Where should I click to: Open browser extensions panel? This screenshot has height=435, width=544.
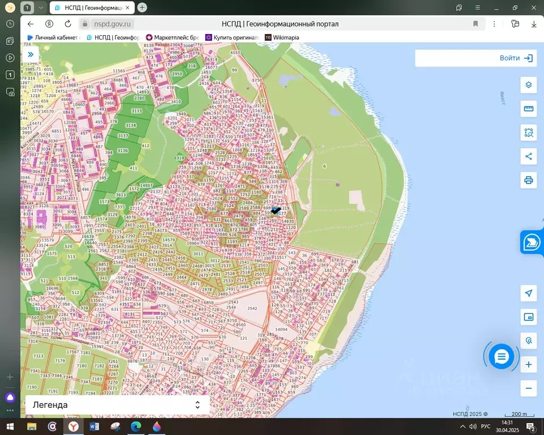point(515,24)
